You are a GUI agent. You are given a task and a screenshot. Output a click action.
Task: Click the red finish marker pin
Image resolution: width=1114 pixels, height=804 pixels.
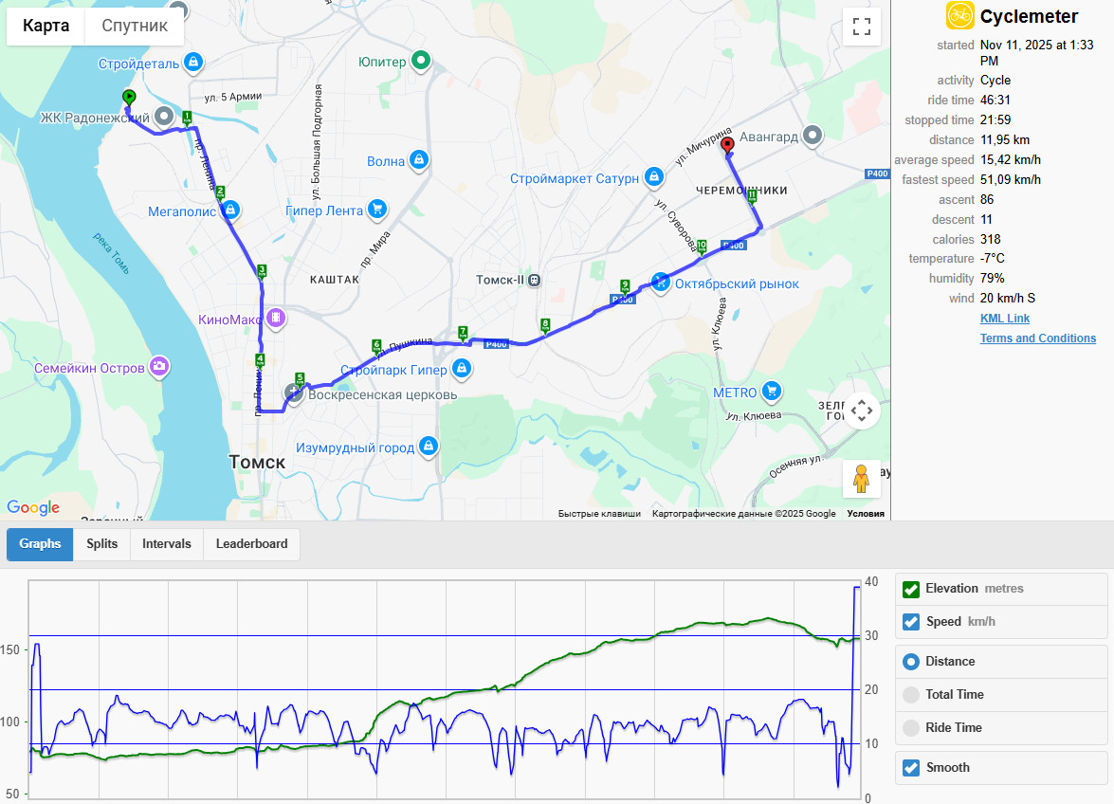tap(727, 146)
